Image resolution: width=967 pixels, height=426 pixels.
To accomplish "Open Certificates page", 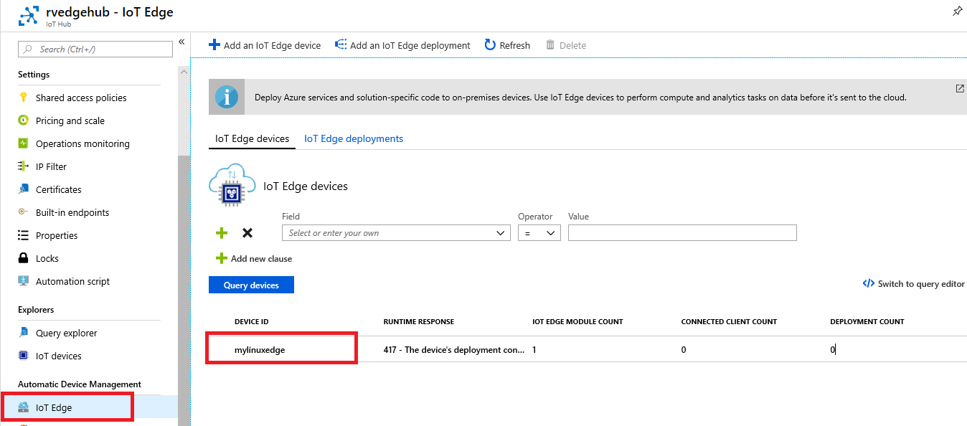I will pos(58,189).
